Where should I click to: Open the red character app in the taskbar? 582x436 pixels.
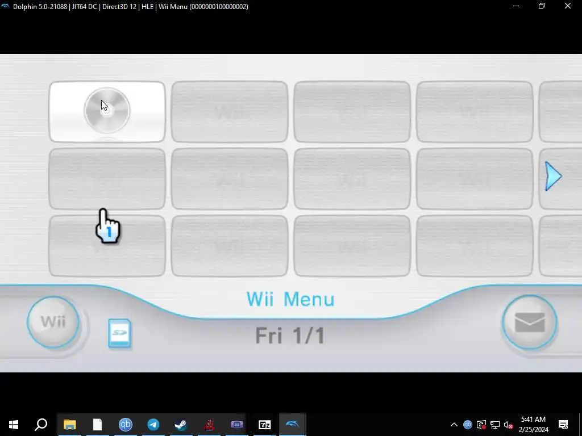(209, 425)
